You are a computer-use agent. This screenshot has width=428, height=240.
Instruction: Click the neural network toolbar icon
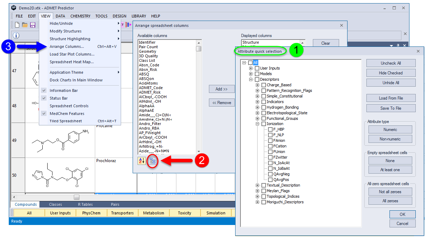click(128, 25)
